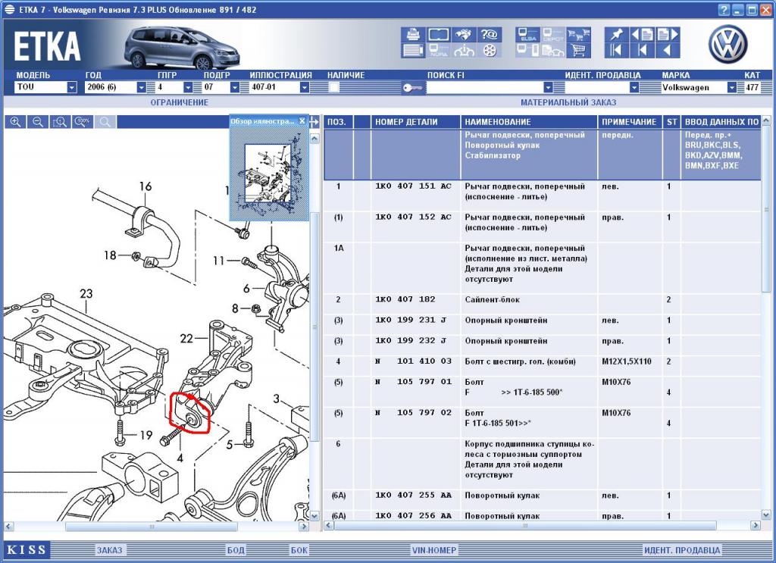
Task: Click the pushpin icon
Action: coord(617,35)
